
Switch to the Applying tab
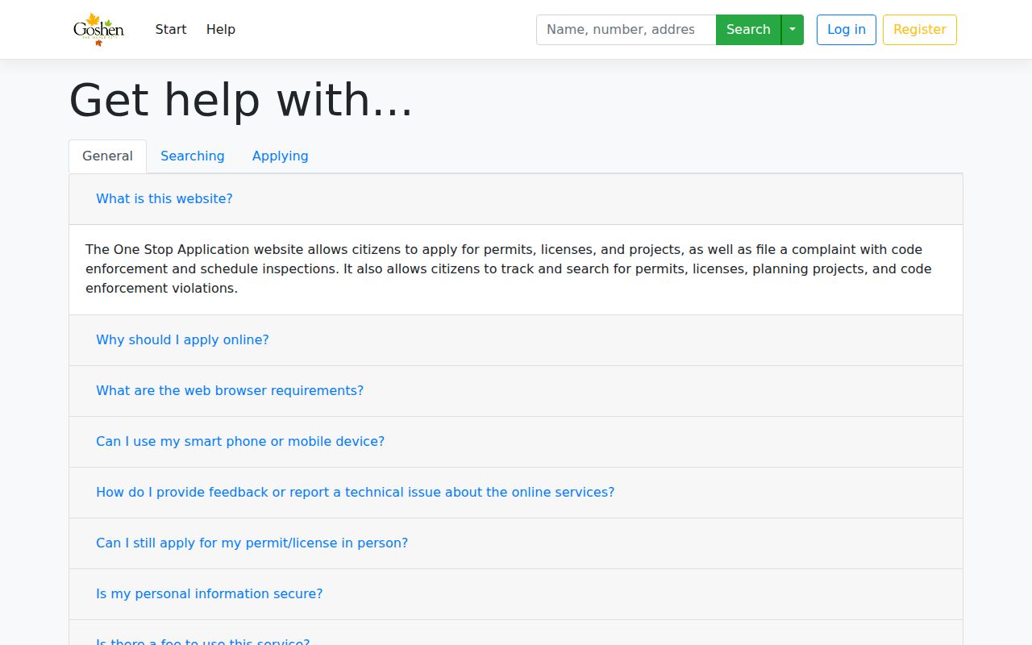pos(281,156)
